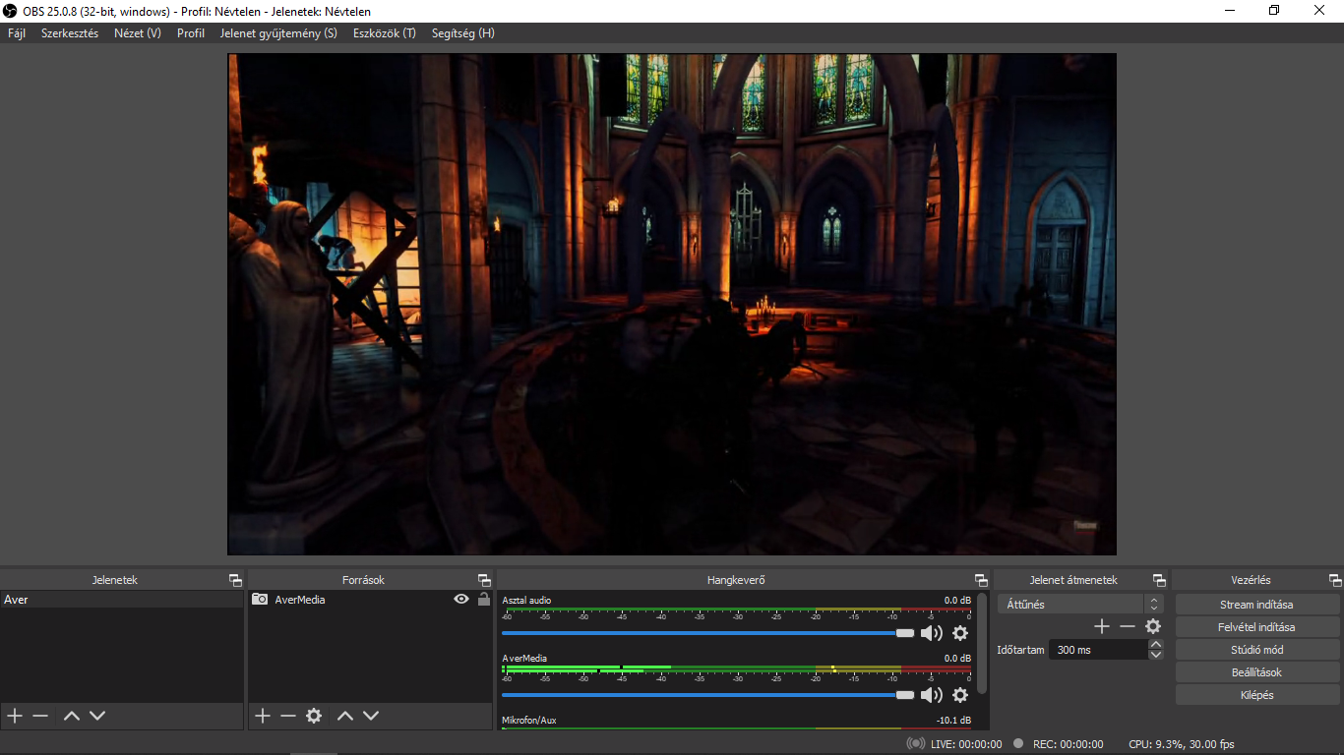The width and height of the screenshot is (1344, 755).
Task: Click the AverMedia source camera icon
Action: (x=260, y=599)
